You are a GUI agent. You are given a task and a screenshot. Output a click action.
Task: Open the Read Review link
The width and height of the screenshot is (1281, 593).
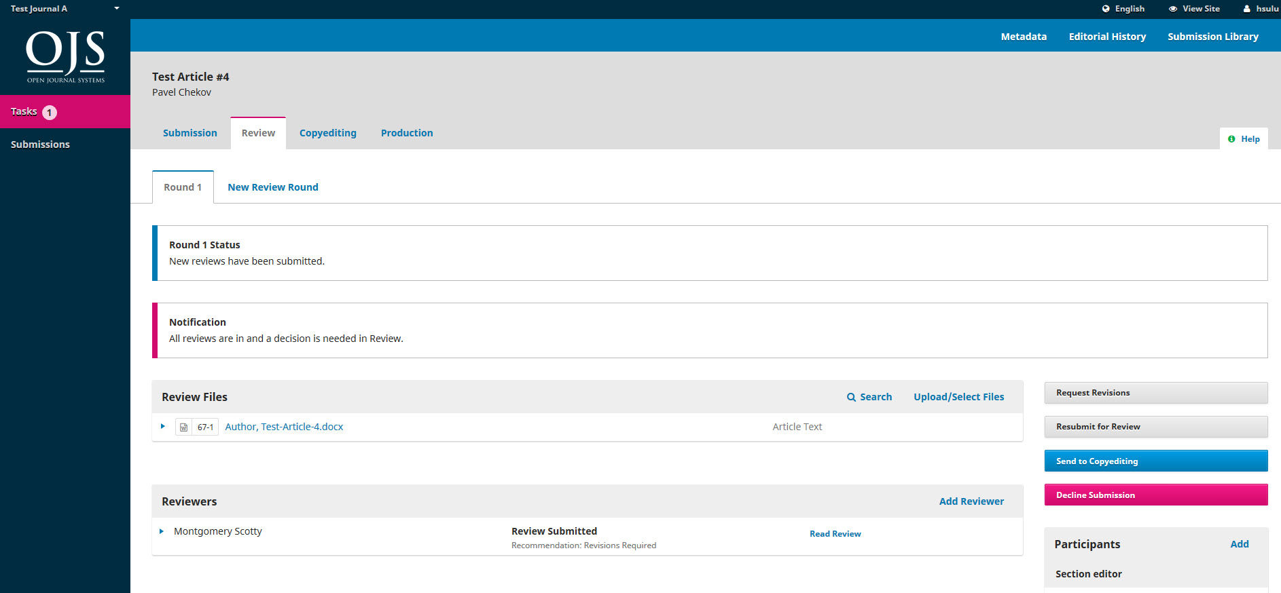[x=835, y=534]
